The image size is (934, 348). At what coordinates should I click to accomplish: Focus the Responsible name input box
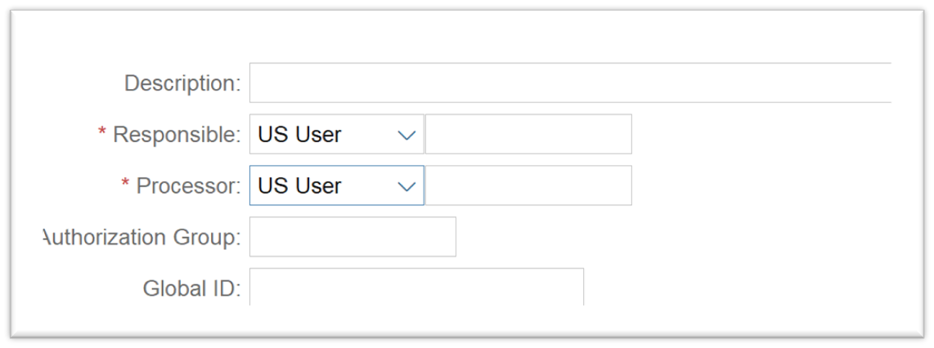point(528,135)
